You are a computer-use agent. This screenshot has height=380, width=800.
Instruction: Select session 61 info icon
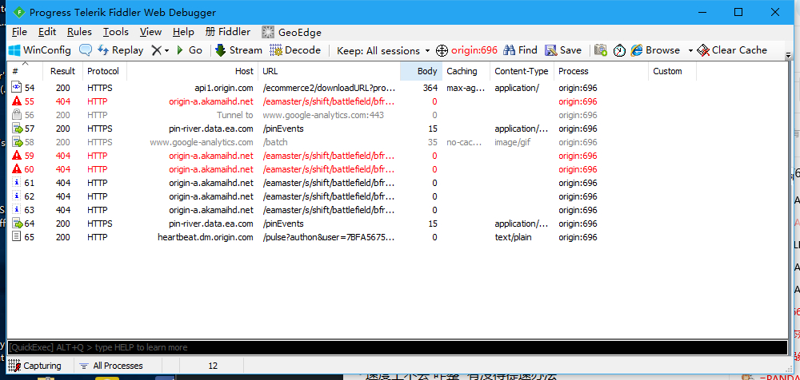(x=16, y=183)
